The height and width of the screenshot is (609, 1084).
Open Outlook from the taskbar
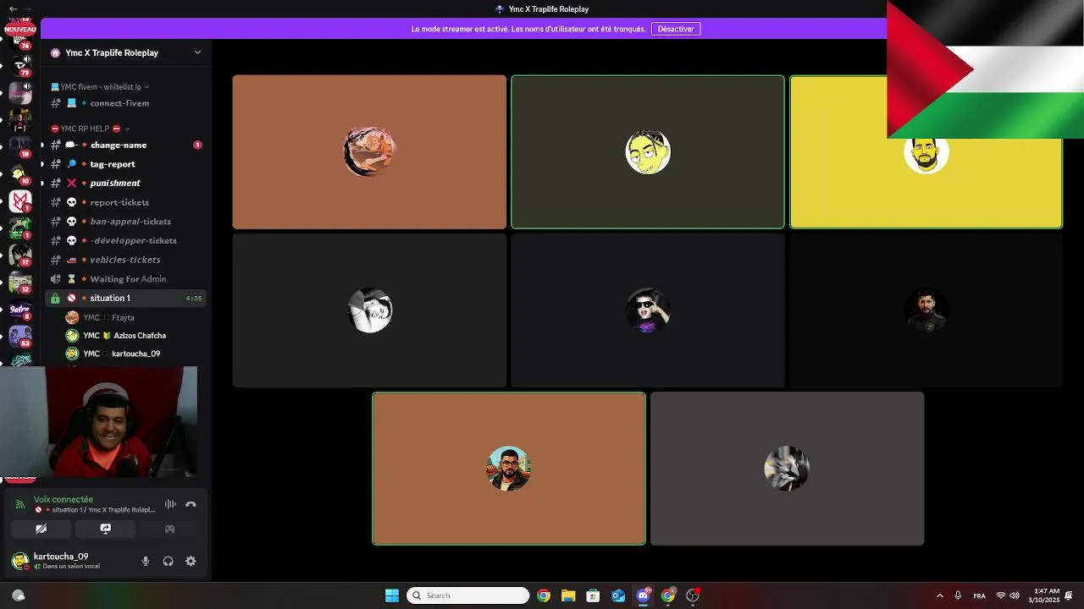point(618,595)
